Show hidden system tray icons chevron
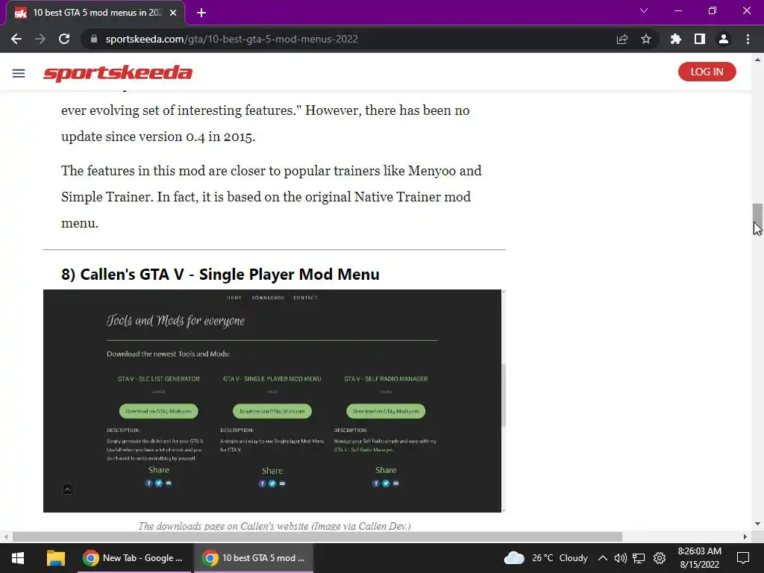 coord(603,558)
